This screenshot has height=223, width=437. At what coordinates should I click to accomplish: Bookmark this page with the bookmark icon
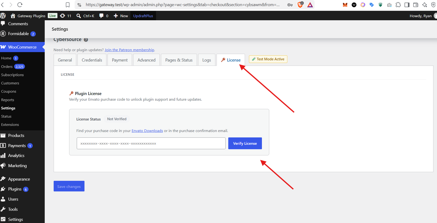[x=68, y=5]
